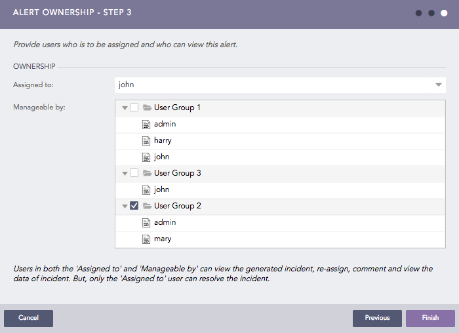Screen dimensions: 459x333
Task: Click the first step indicator dot
Action: pos(418,12)
